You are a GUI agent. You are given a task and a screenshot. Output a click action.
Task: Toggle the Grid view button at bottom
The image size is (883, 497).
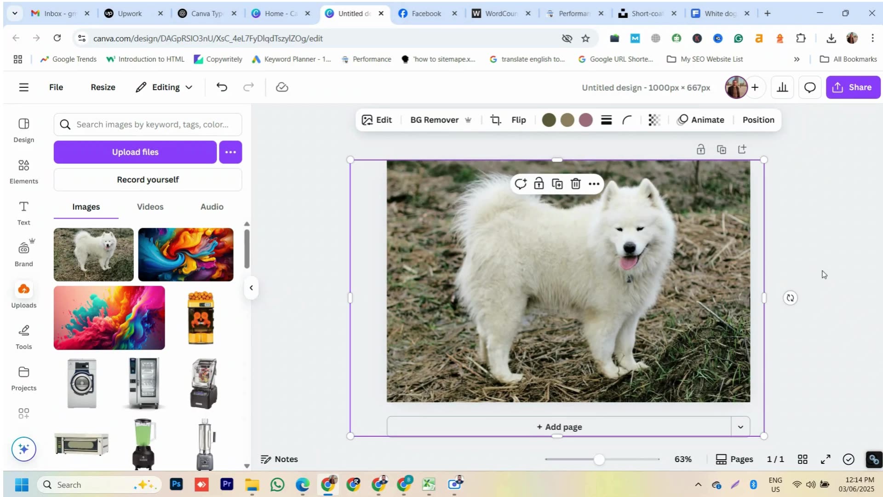click(803, 459)
